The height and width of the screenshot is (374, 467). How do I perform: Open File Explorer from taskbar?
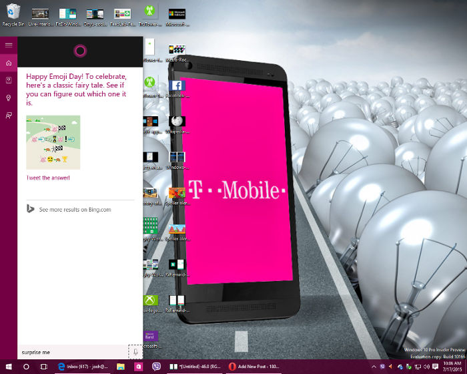[x=120, y=367]
